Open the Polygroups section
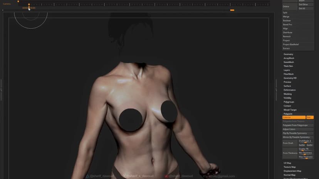This screenshot has width=319, height=179. pos(289,102)
